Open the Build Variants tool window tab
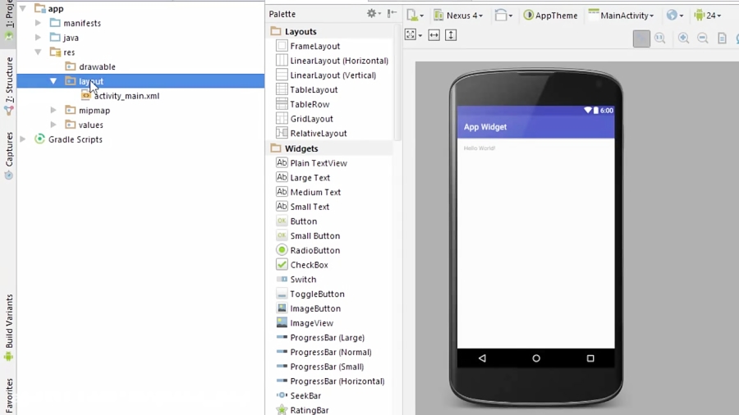 8,328
